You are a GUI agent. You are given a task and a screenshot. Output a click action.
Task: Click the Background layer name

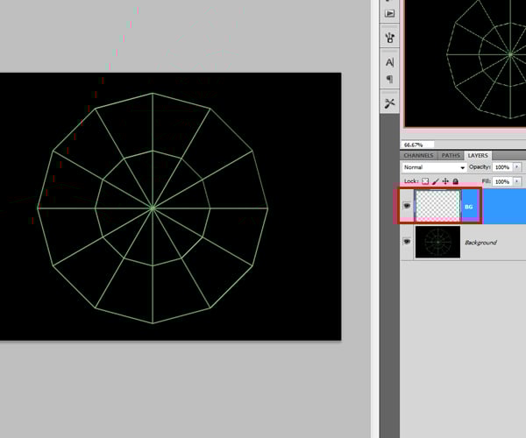(480, 243)
